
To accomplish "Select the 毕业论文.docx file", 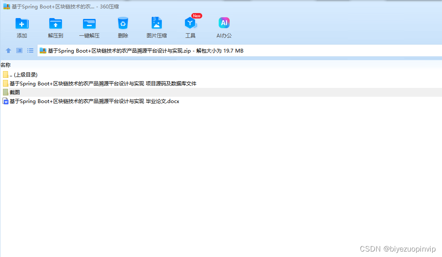I will pyautogui.click(x=221, y=101).
